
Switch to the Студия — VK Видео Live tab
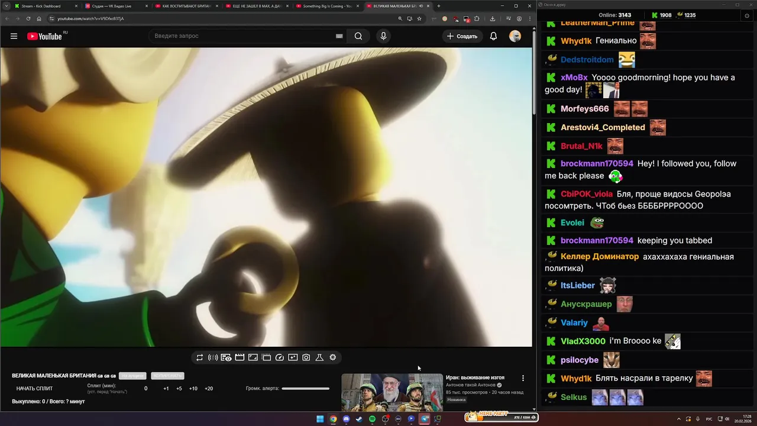coord(116,6)
